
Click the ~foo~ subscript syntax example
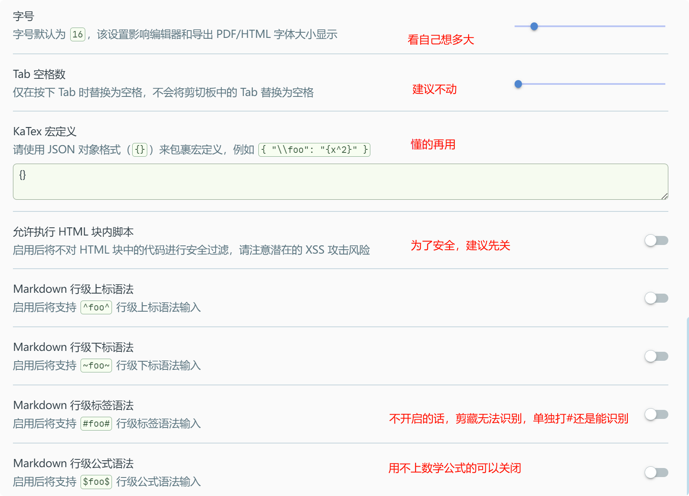96,366
